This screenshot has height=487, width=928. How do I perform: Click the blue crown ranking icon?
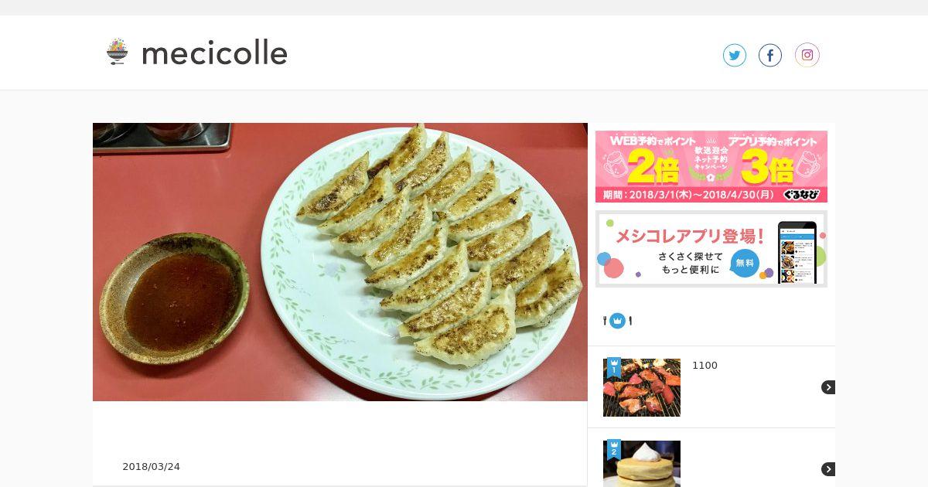617,320
